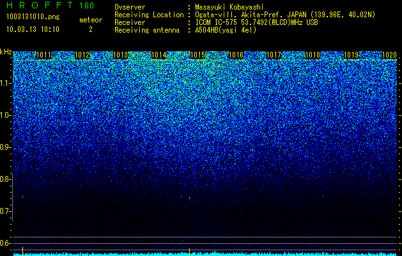Click the 1019 time label
Screen dimensions: 402x256
351,55
